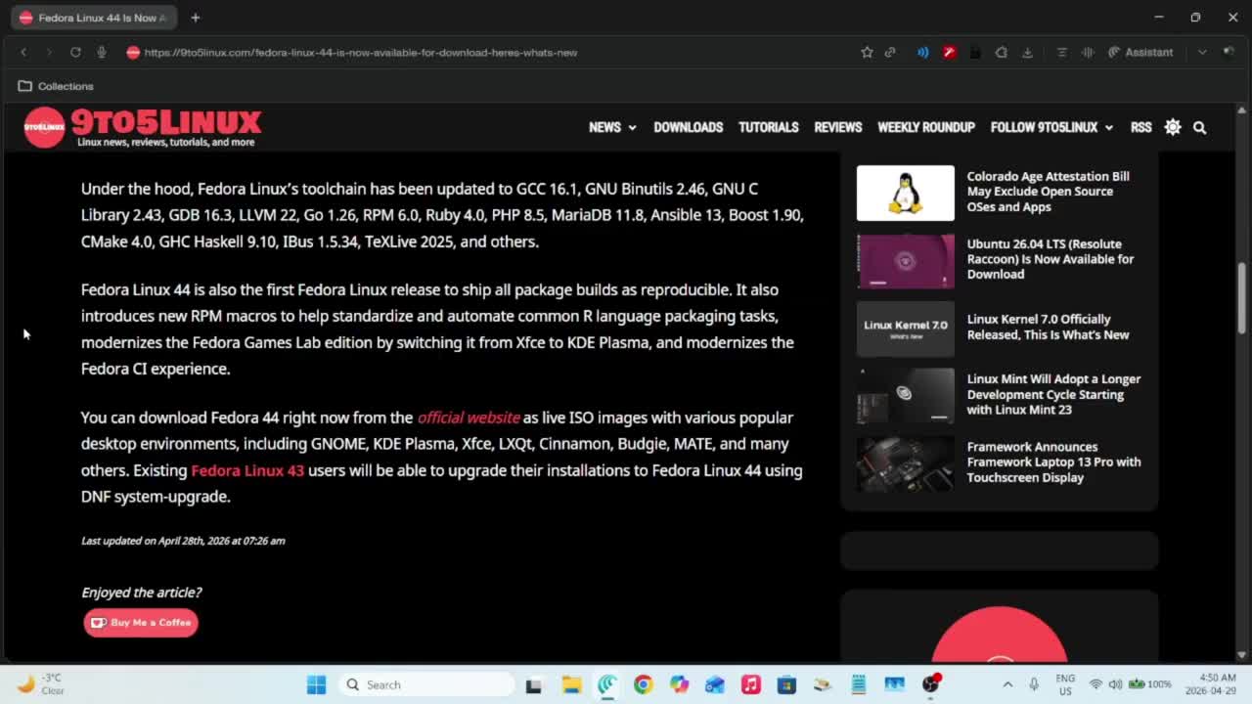Open the Collections bookmark folder
The width and height of the screenshot is (1252, 704).
(x=56, y=86)
